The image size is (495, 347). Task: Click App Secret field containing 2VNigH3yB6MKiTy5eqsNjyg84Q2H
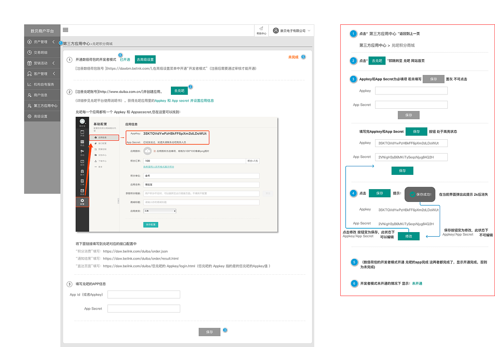(411, 157)
